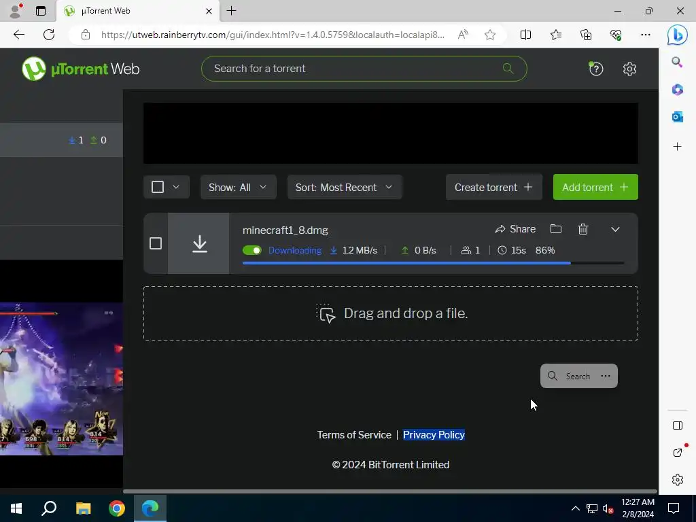
Task: Open the floating search bar three-dots menu
Action: pyautogui.click(x=606, y=376)
